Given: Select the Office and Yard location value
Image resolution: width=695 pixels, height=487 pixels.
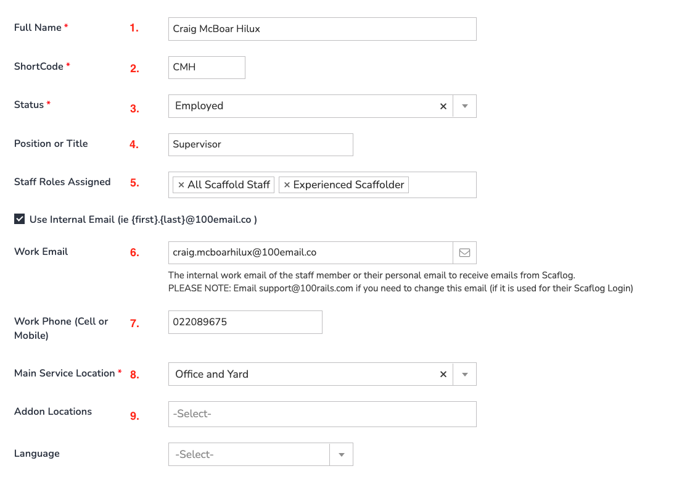Looking at the screenshot, I should point(212,374).
